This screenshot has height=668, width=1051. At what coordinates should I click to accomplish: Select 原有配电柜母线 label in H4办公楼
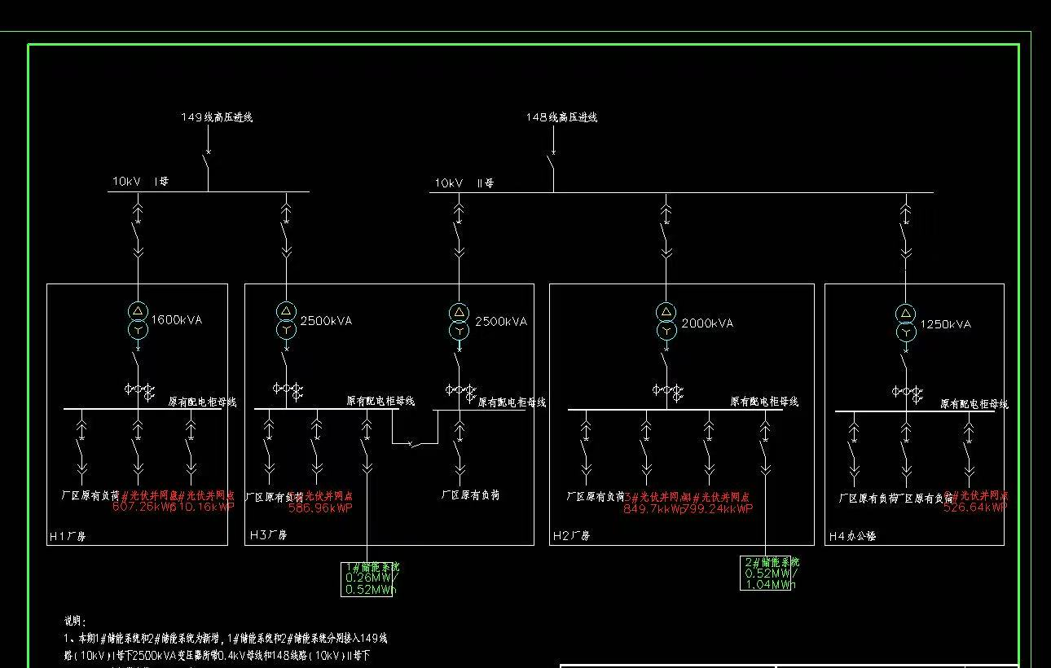(974, 403)
